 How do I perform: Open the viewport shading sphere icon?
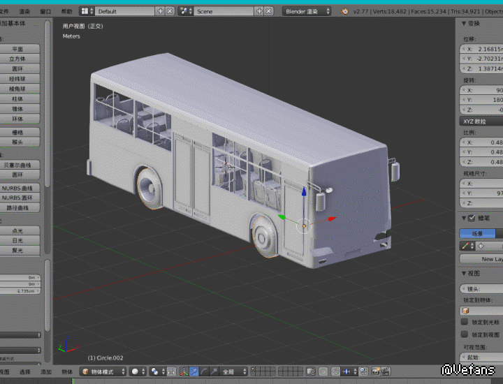(136, 371)
